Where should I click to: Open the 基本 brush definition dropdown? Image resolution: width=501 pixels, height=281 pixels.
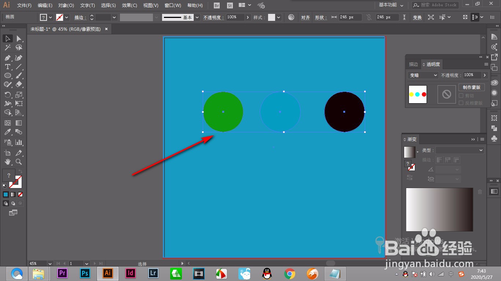pos(197,17)
